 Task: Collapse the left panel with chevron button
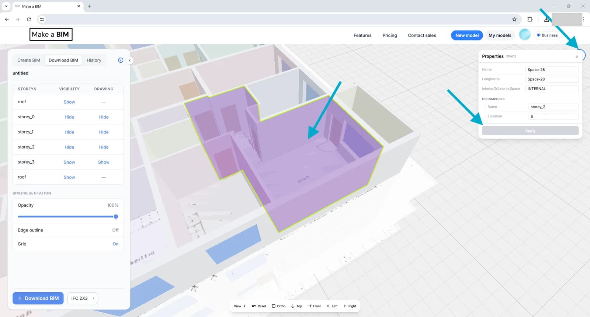point(130,60)
